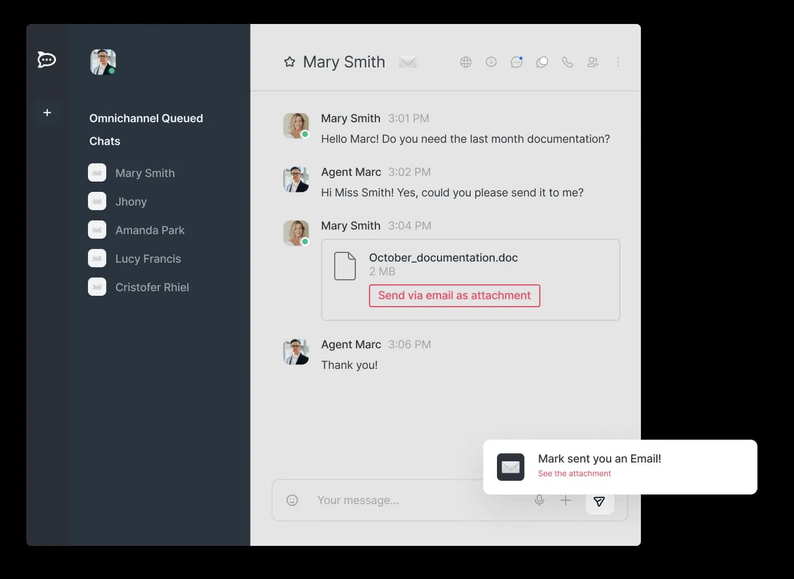Open room info icon in header
Viewport: 794px width, 579px height.
pyautogui.click(x=491, y=62)
